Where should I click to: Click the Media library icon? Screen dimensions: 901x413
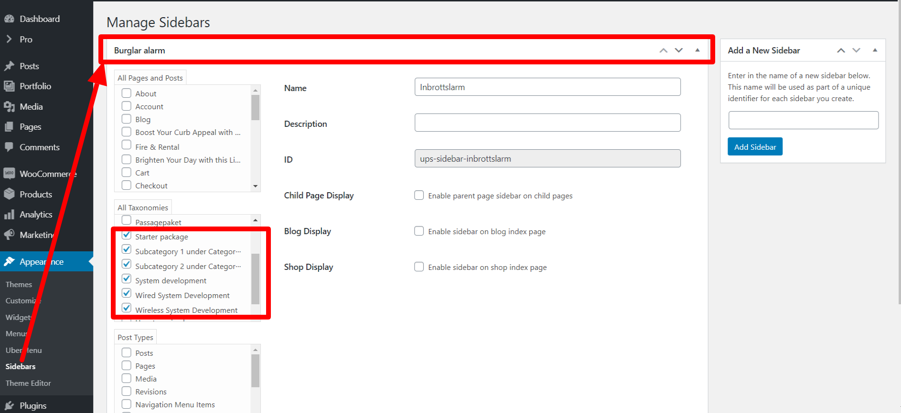pyautogui.click(x=9, y=107)
